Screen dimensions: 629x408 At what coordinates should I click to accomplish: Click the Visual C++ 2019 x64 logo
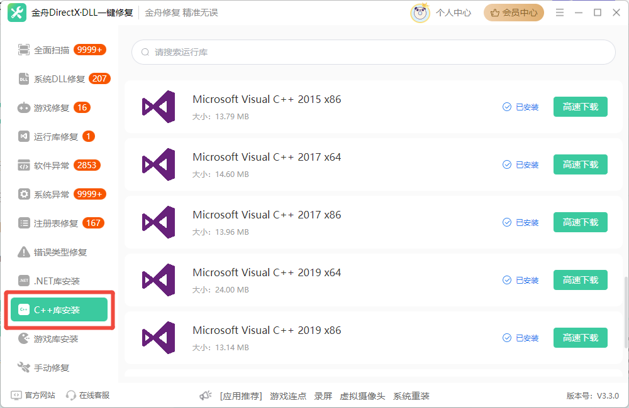point(159,280)
